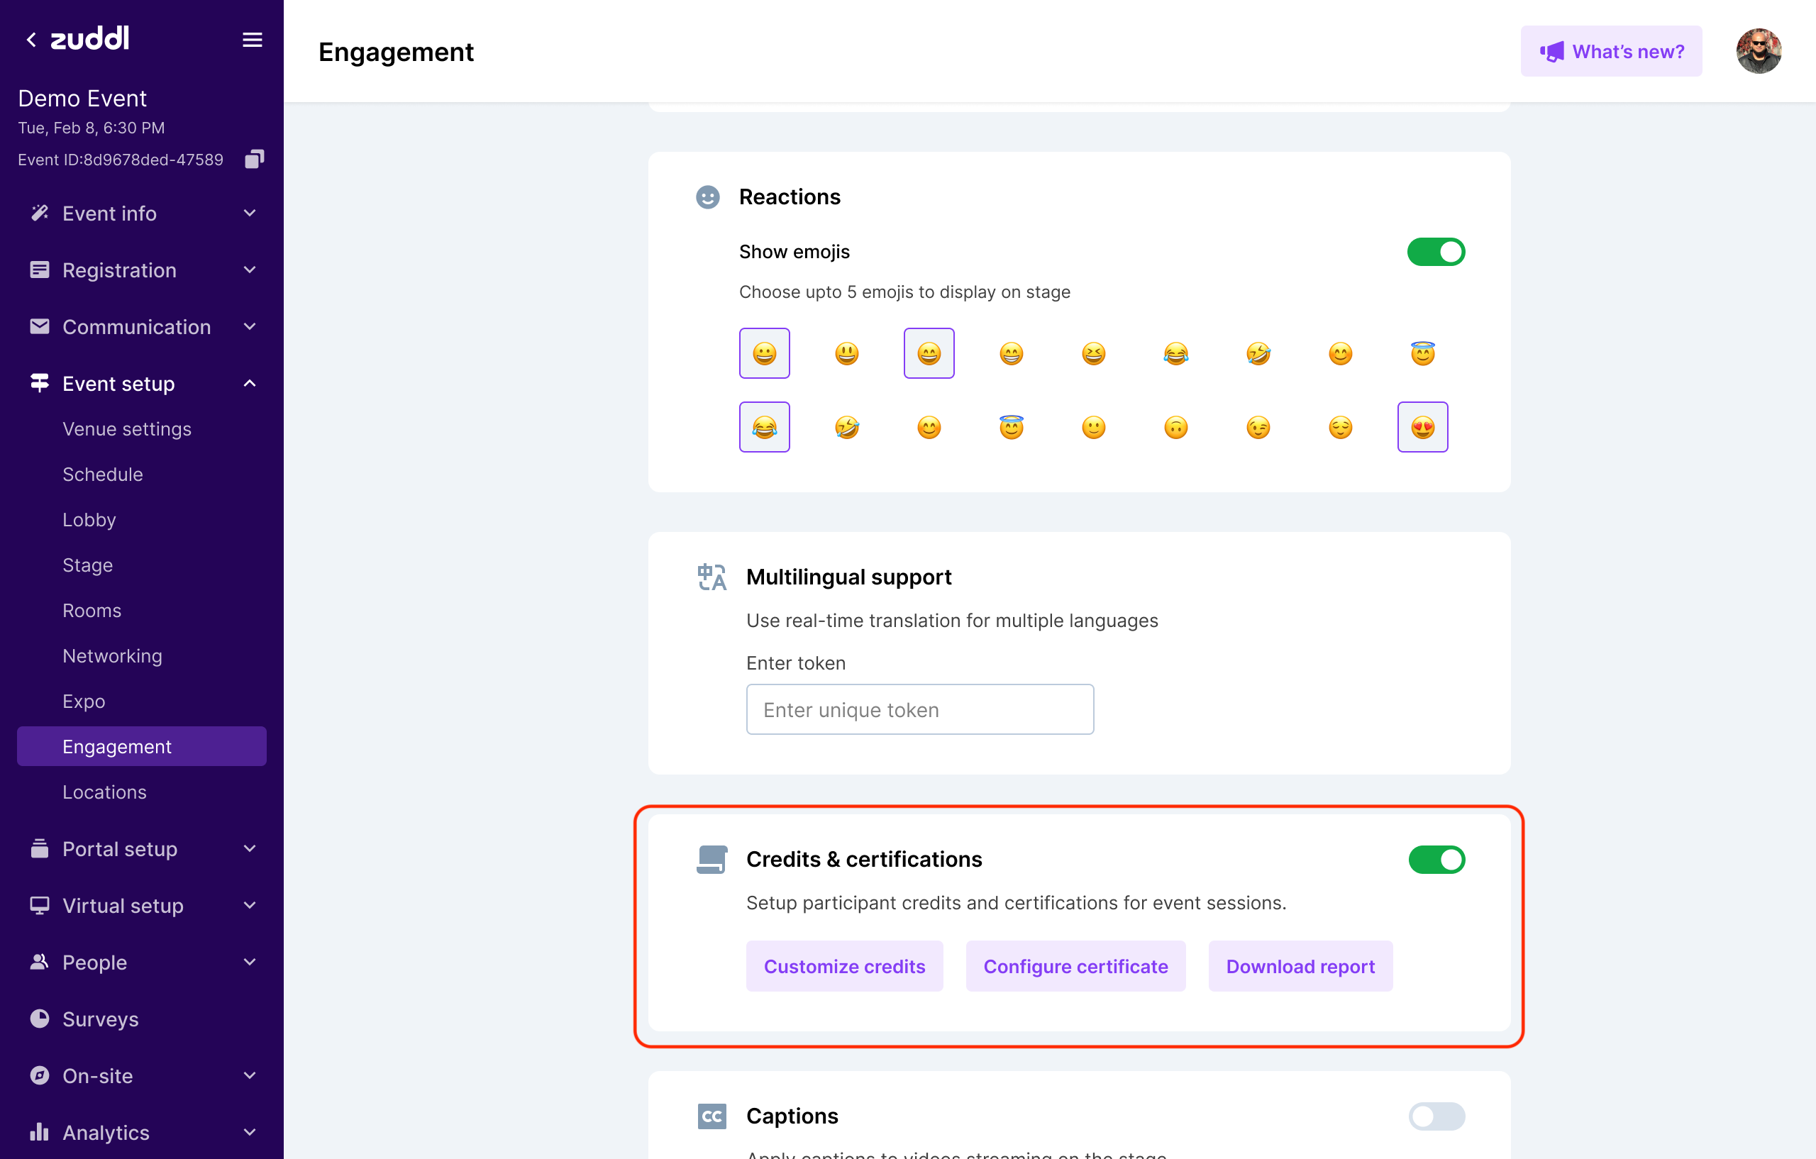Viewport: 1816px width, 1159px height.
Task: Open Venue settings in the sidebar
Action: click(x=127, y=429)
